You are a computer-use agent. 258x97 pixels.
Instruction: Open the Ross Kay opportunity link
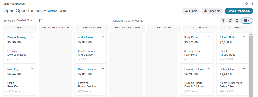click(13, 69)
